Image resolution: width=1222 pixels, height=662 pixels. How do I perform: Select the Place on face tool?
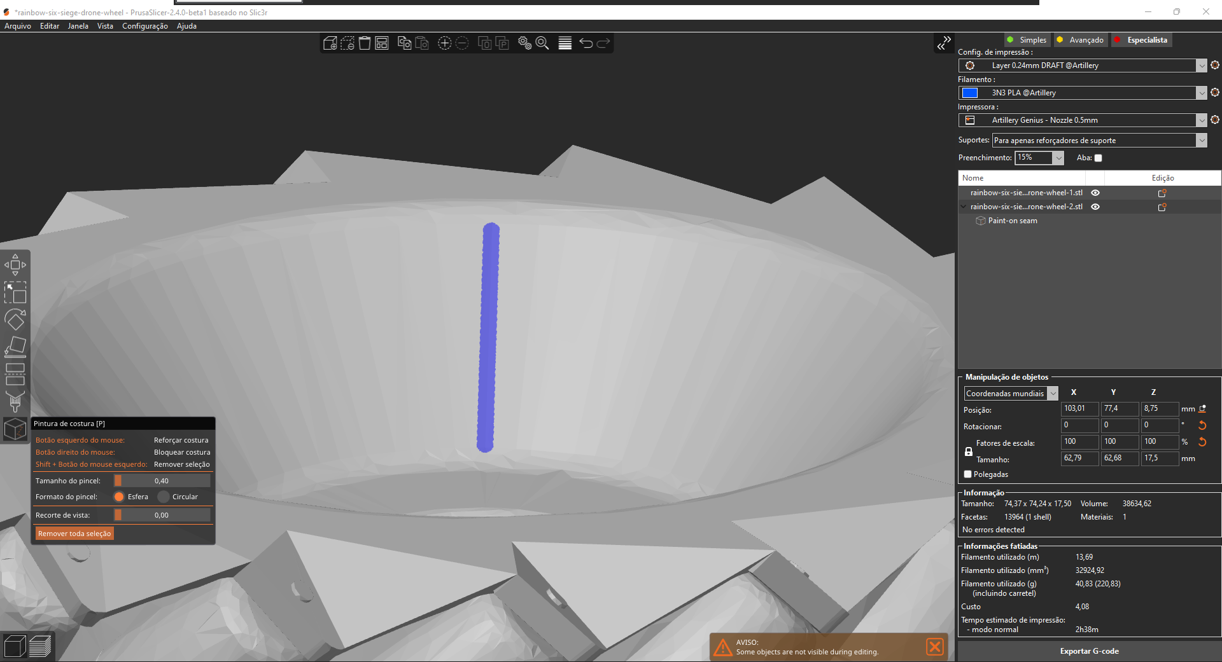15,347
